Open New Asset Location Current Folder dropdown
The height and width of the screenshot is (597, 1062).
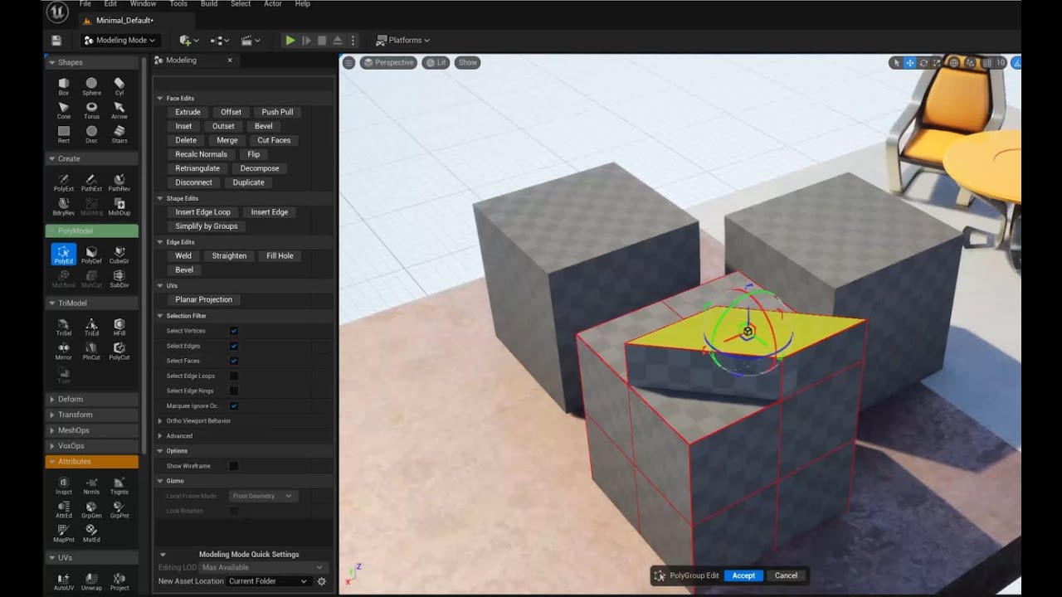point(269,581)
